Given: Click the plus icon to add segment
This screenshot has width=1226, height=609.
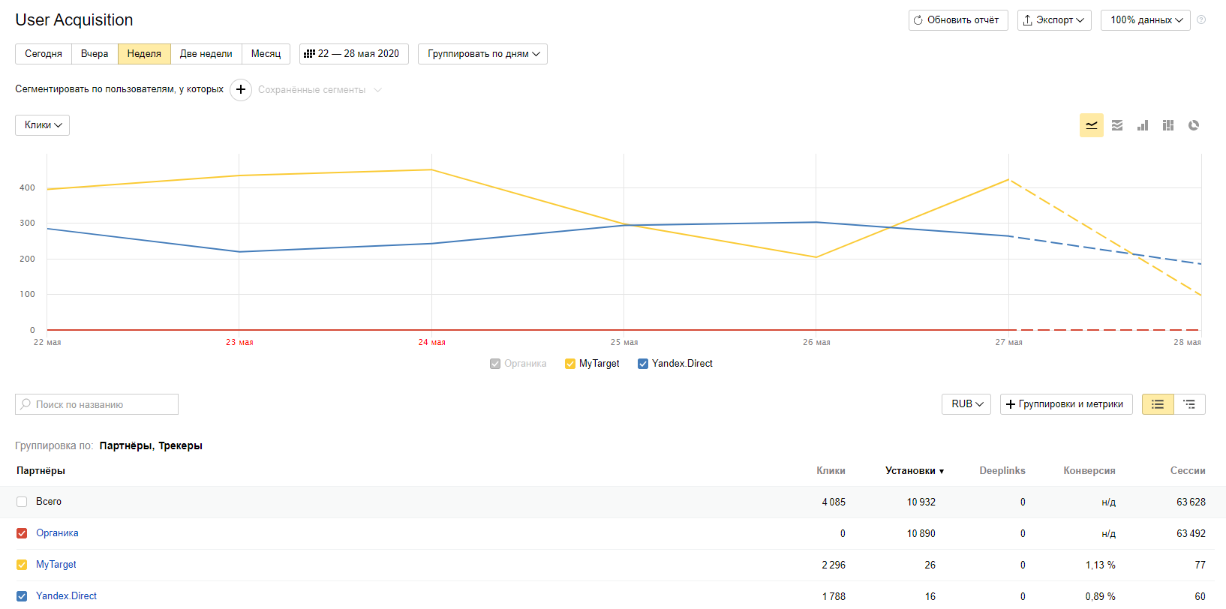Looking at the screenshot, I should click(241, 90).
